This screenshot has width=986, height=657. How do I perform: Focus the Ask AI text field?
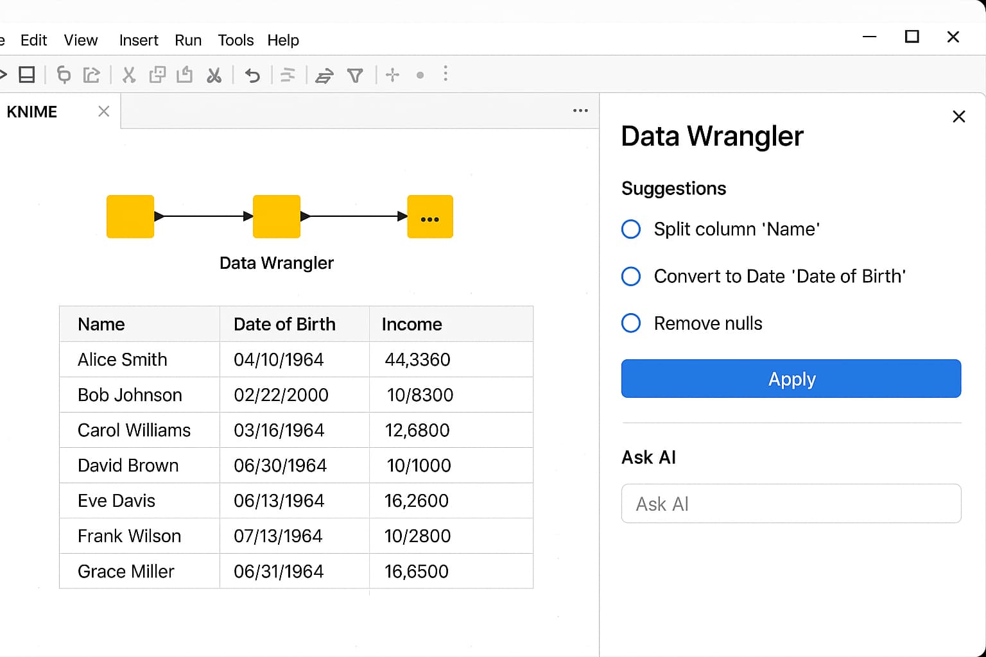pos(791,504)
